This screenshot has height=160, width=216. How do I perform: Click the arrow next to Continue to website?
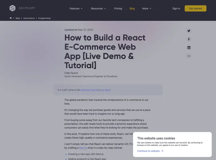(162, 151)
